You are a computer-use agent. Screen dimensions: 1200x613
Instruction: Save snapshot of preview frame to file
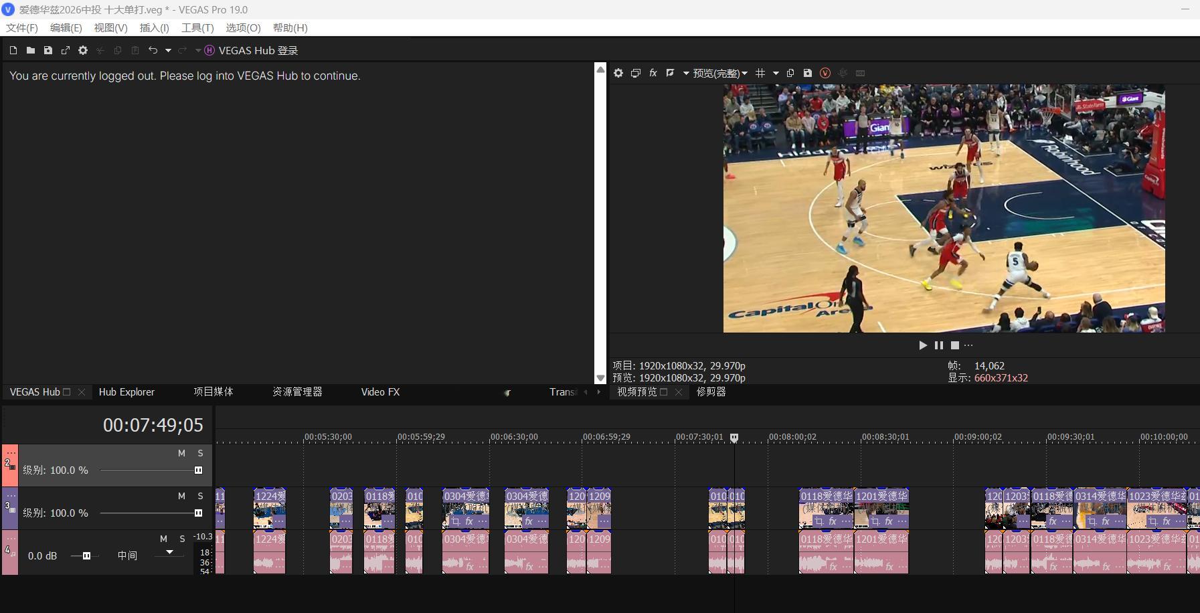tap(808, 73)
